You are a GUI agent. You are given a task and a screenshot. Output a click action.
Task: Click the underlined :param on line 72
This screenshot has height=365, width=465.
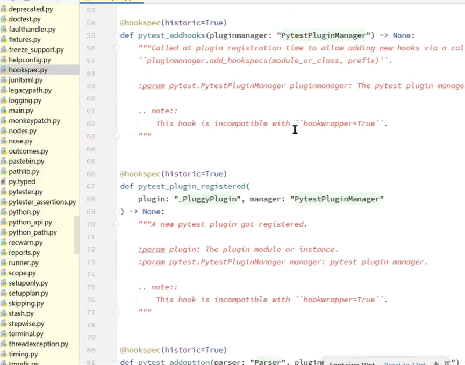152,249
